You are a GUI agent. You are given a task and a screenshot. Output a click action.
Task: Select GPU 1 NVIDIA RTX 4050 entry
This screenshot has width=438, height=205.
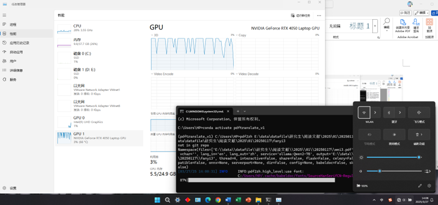(99, 138)
